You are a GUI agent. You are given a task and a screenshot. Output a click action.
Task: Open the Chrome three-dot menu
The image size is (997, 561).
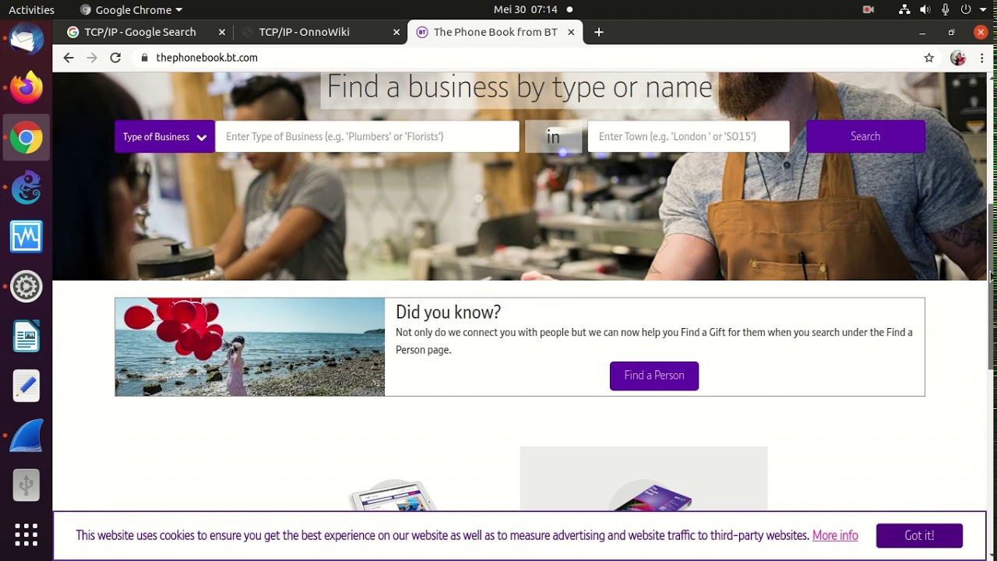point(981,58)
